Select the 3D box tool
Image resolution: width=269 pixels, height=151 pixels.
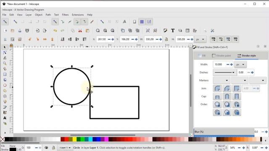pos(5,80)
